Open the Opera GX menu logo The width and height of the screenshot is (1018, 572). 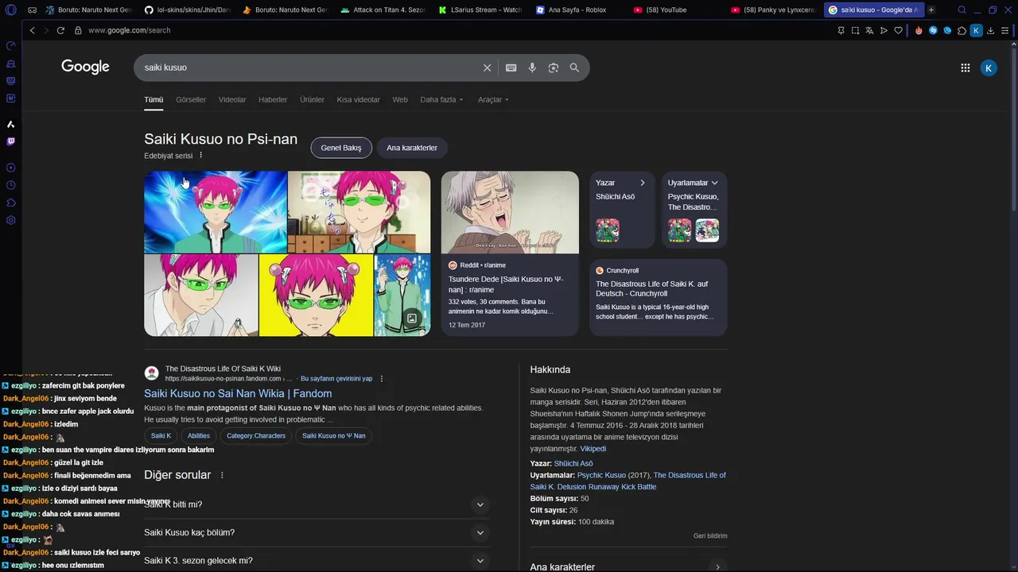coord(10,10)
